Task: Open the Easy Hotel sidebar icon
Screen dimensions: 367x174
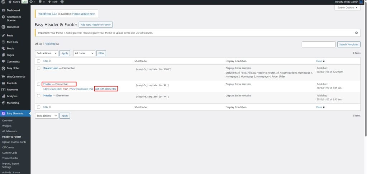Action: click(x=3, y=68)
